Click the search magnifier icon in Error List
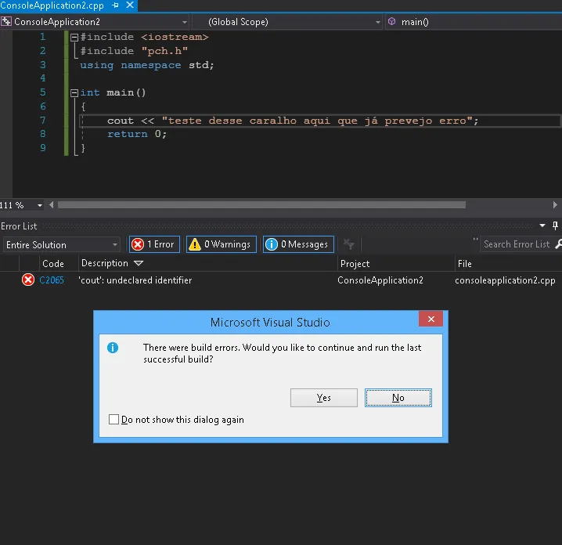This screenshot has height=545, width=562. [x=557, y=244]
